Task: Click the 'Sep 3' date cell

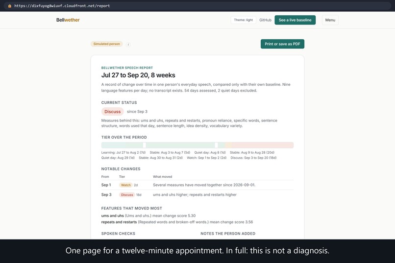Action: point(106,194)
